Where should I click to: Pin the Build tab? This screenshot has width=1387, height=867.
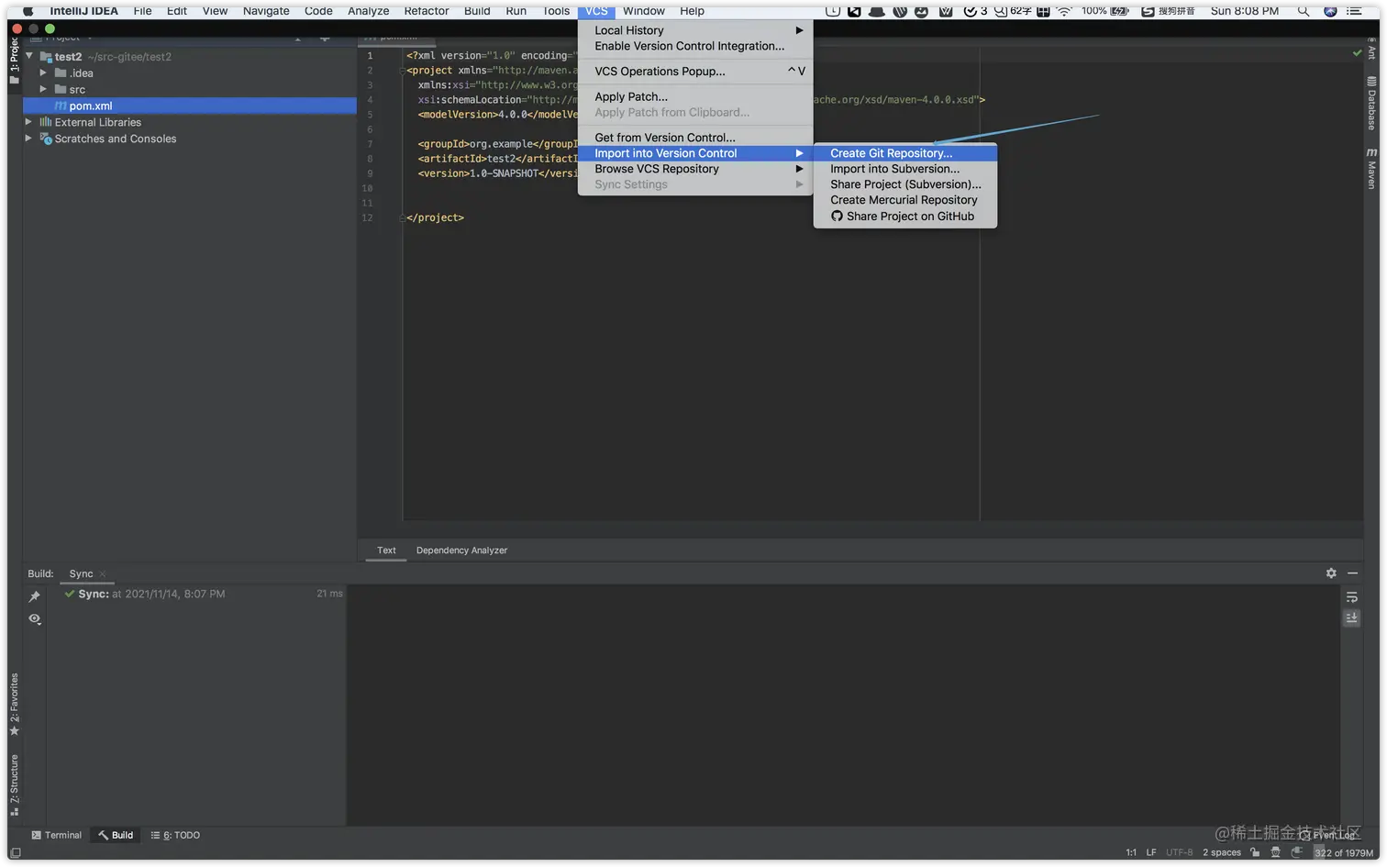pos(35,597)
